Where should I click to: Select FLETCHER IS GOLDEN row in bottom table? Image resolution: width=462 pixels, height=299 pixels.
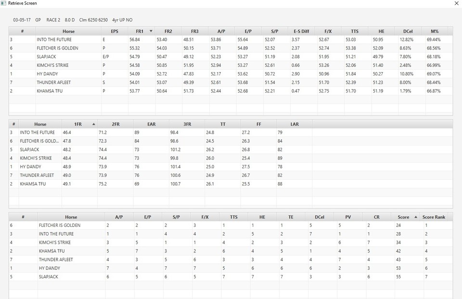pos(59,225)
